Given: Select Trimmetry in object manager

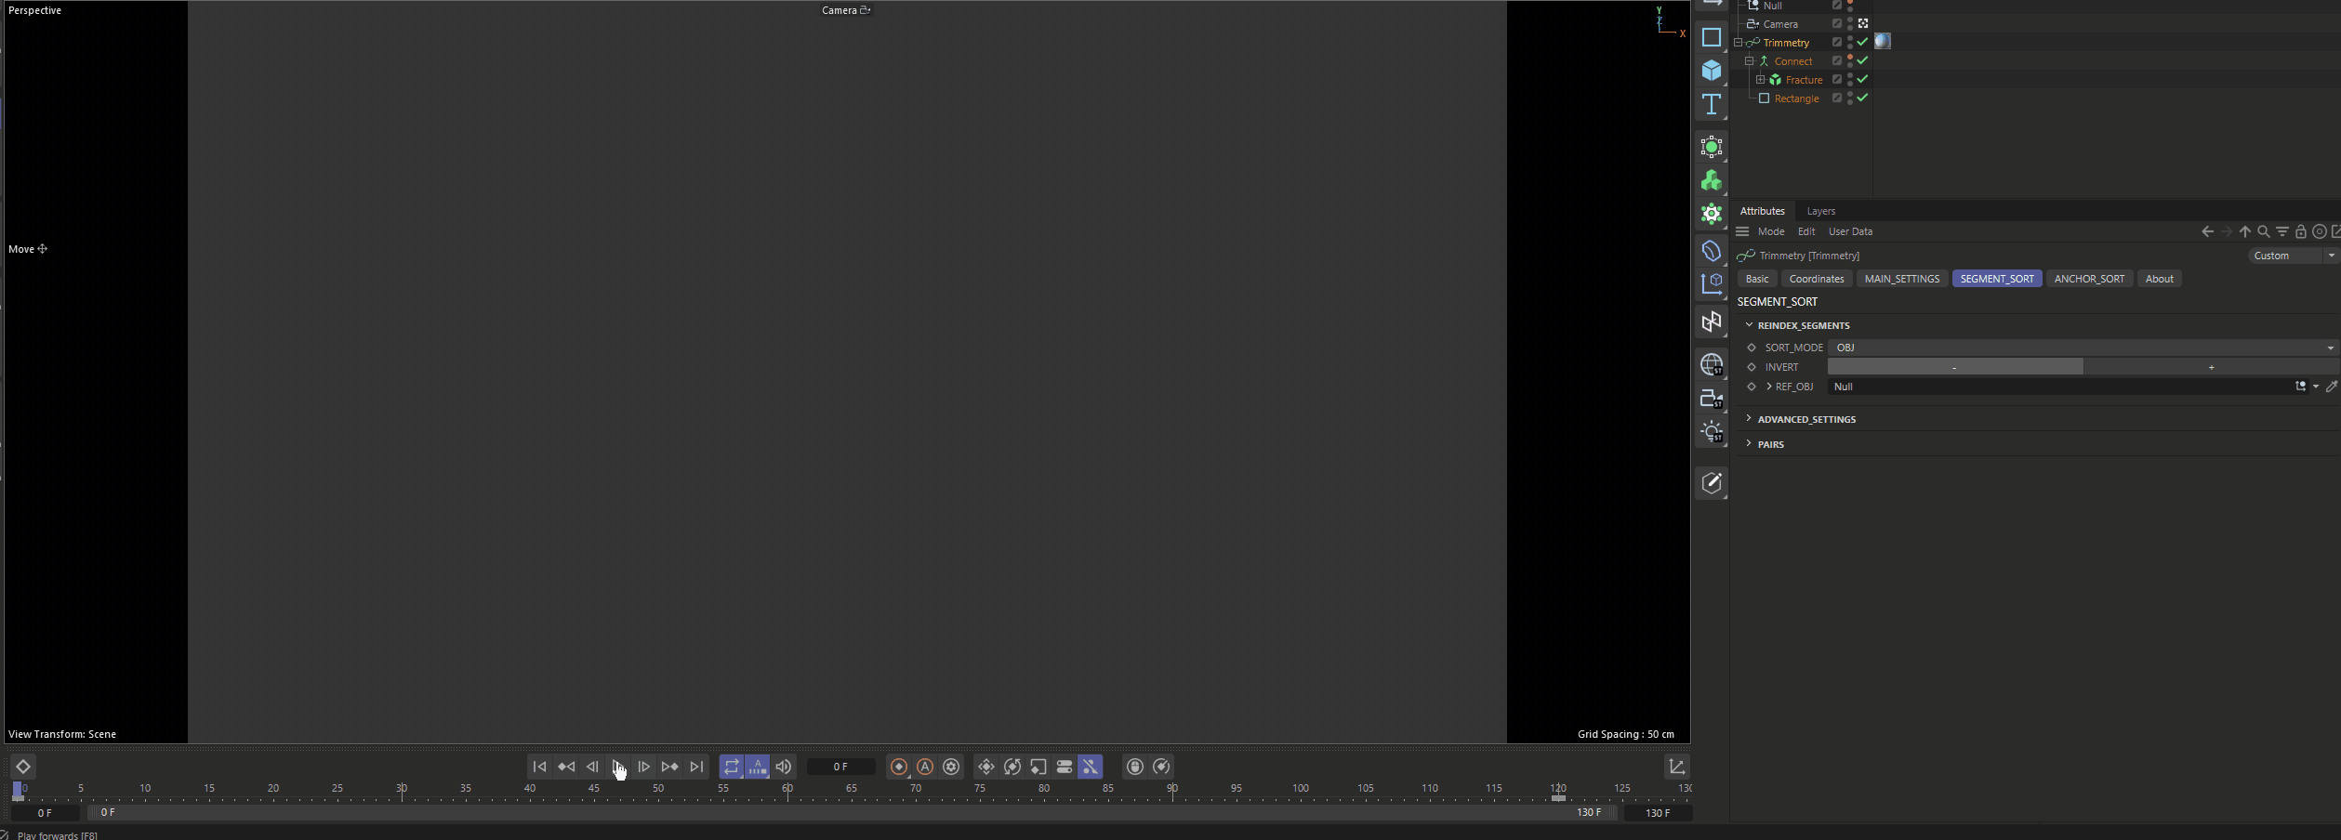Looking at the screenshot, I should click(1786, 43).
